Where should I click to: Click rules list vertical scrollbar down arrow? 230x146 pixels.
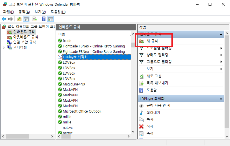pyautogui.click(x=133, y=132)
